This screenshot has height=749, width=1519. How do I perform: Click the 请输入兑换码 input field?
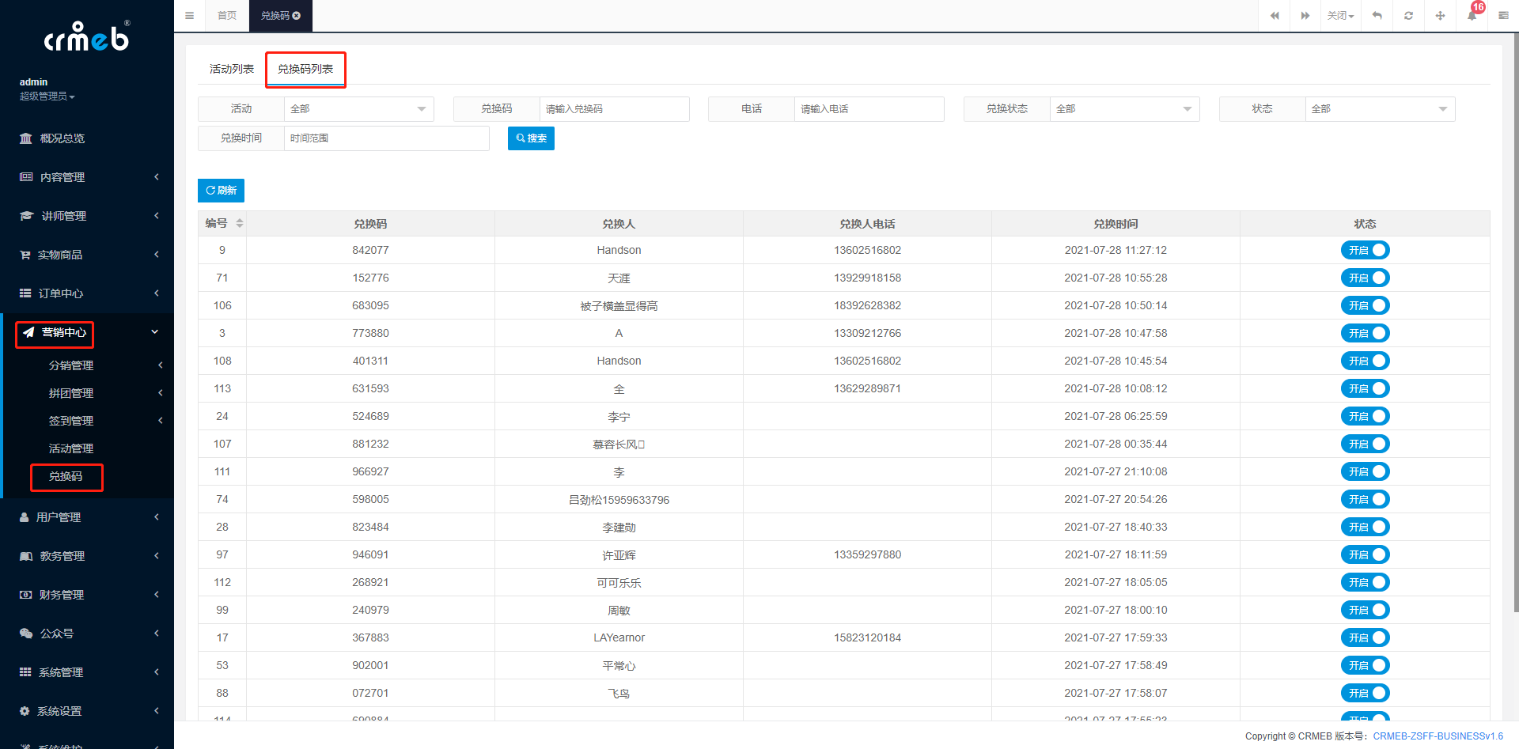click(x=614, y=109)
